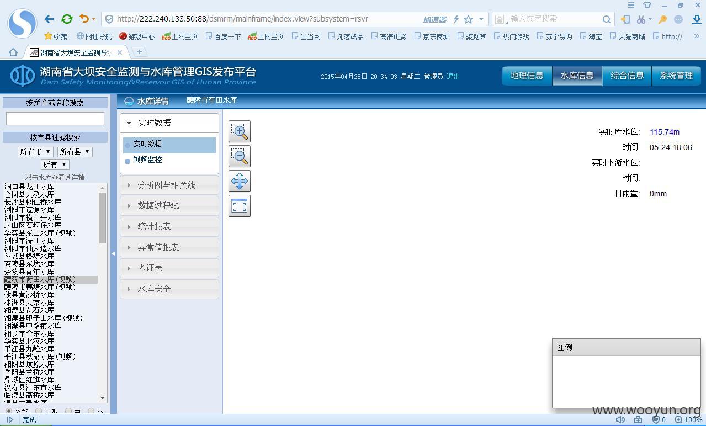Click the key password manager icon
Screen dimensions: 706x426
(662, 19)
